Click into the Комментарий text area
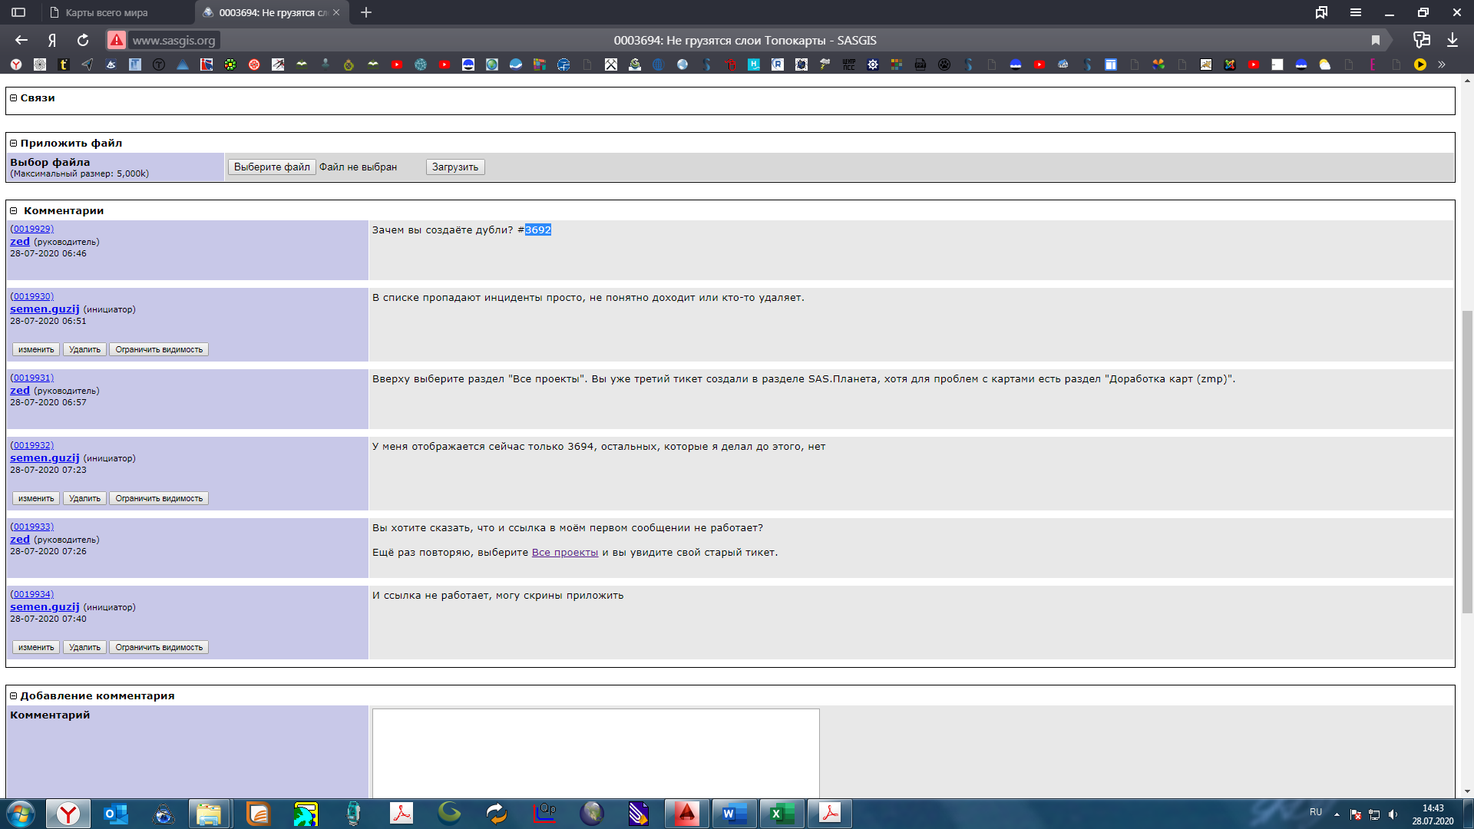The width and height of the screenshot is (1474, 829). click(596, 752)
